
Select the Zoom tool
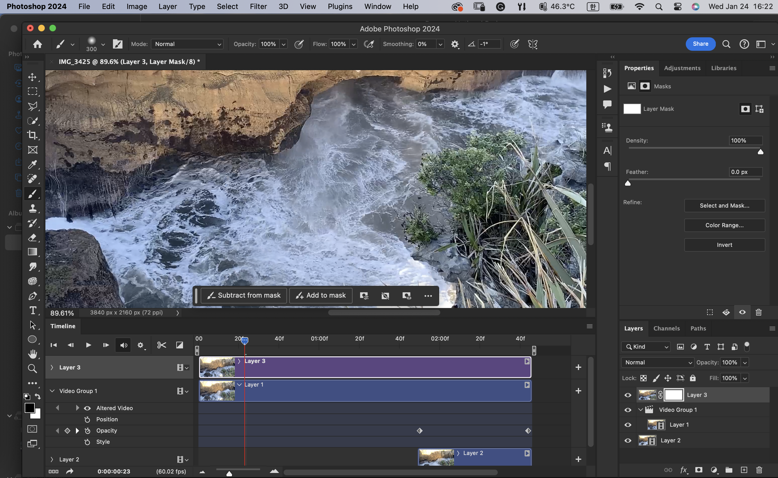32,368
